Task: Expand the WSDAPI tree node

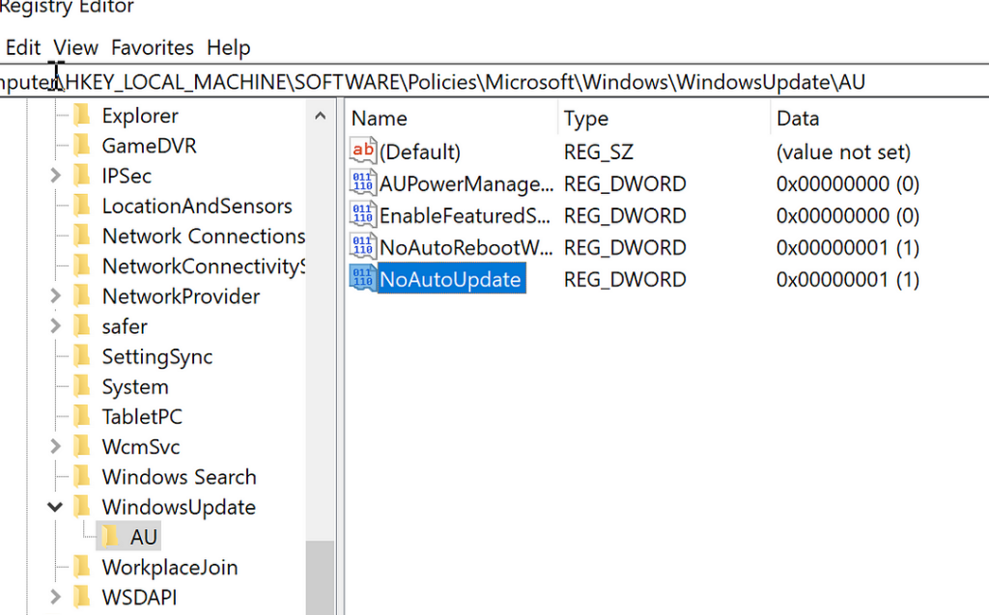Action: pos(55,598)
